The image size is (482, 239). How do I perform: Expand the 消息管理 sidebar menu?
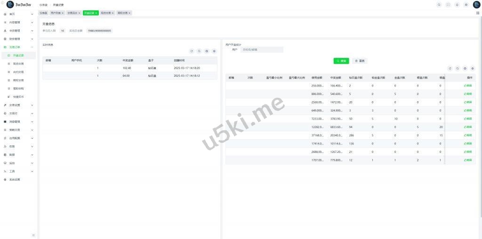tap(18, 121)
